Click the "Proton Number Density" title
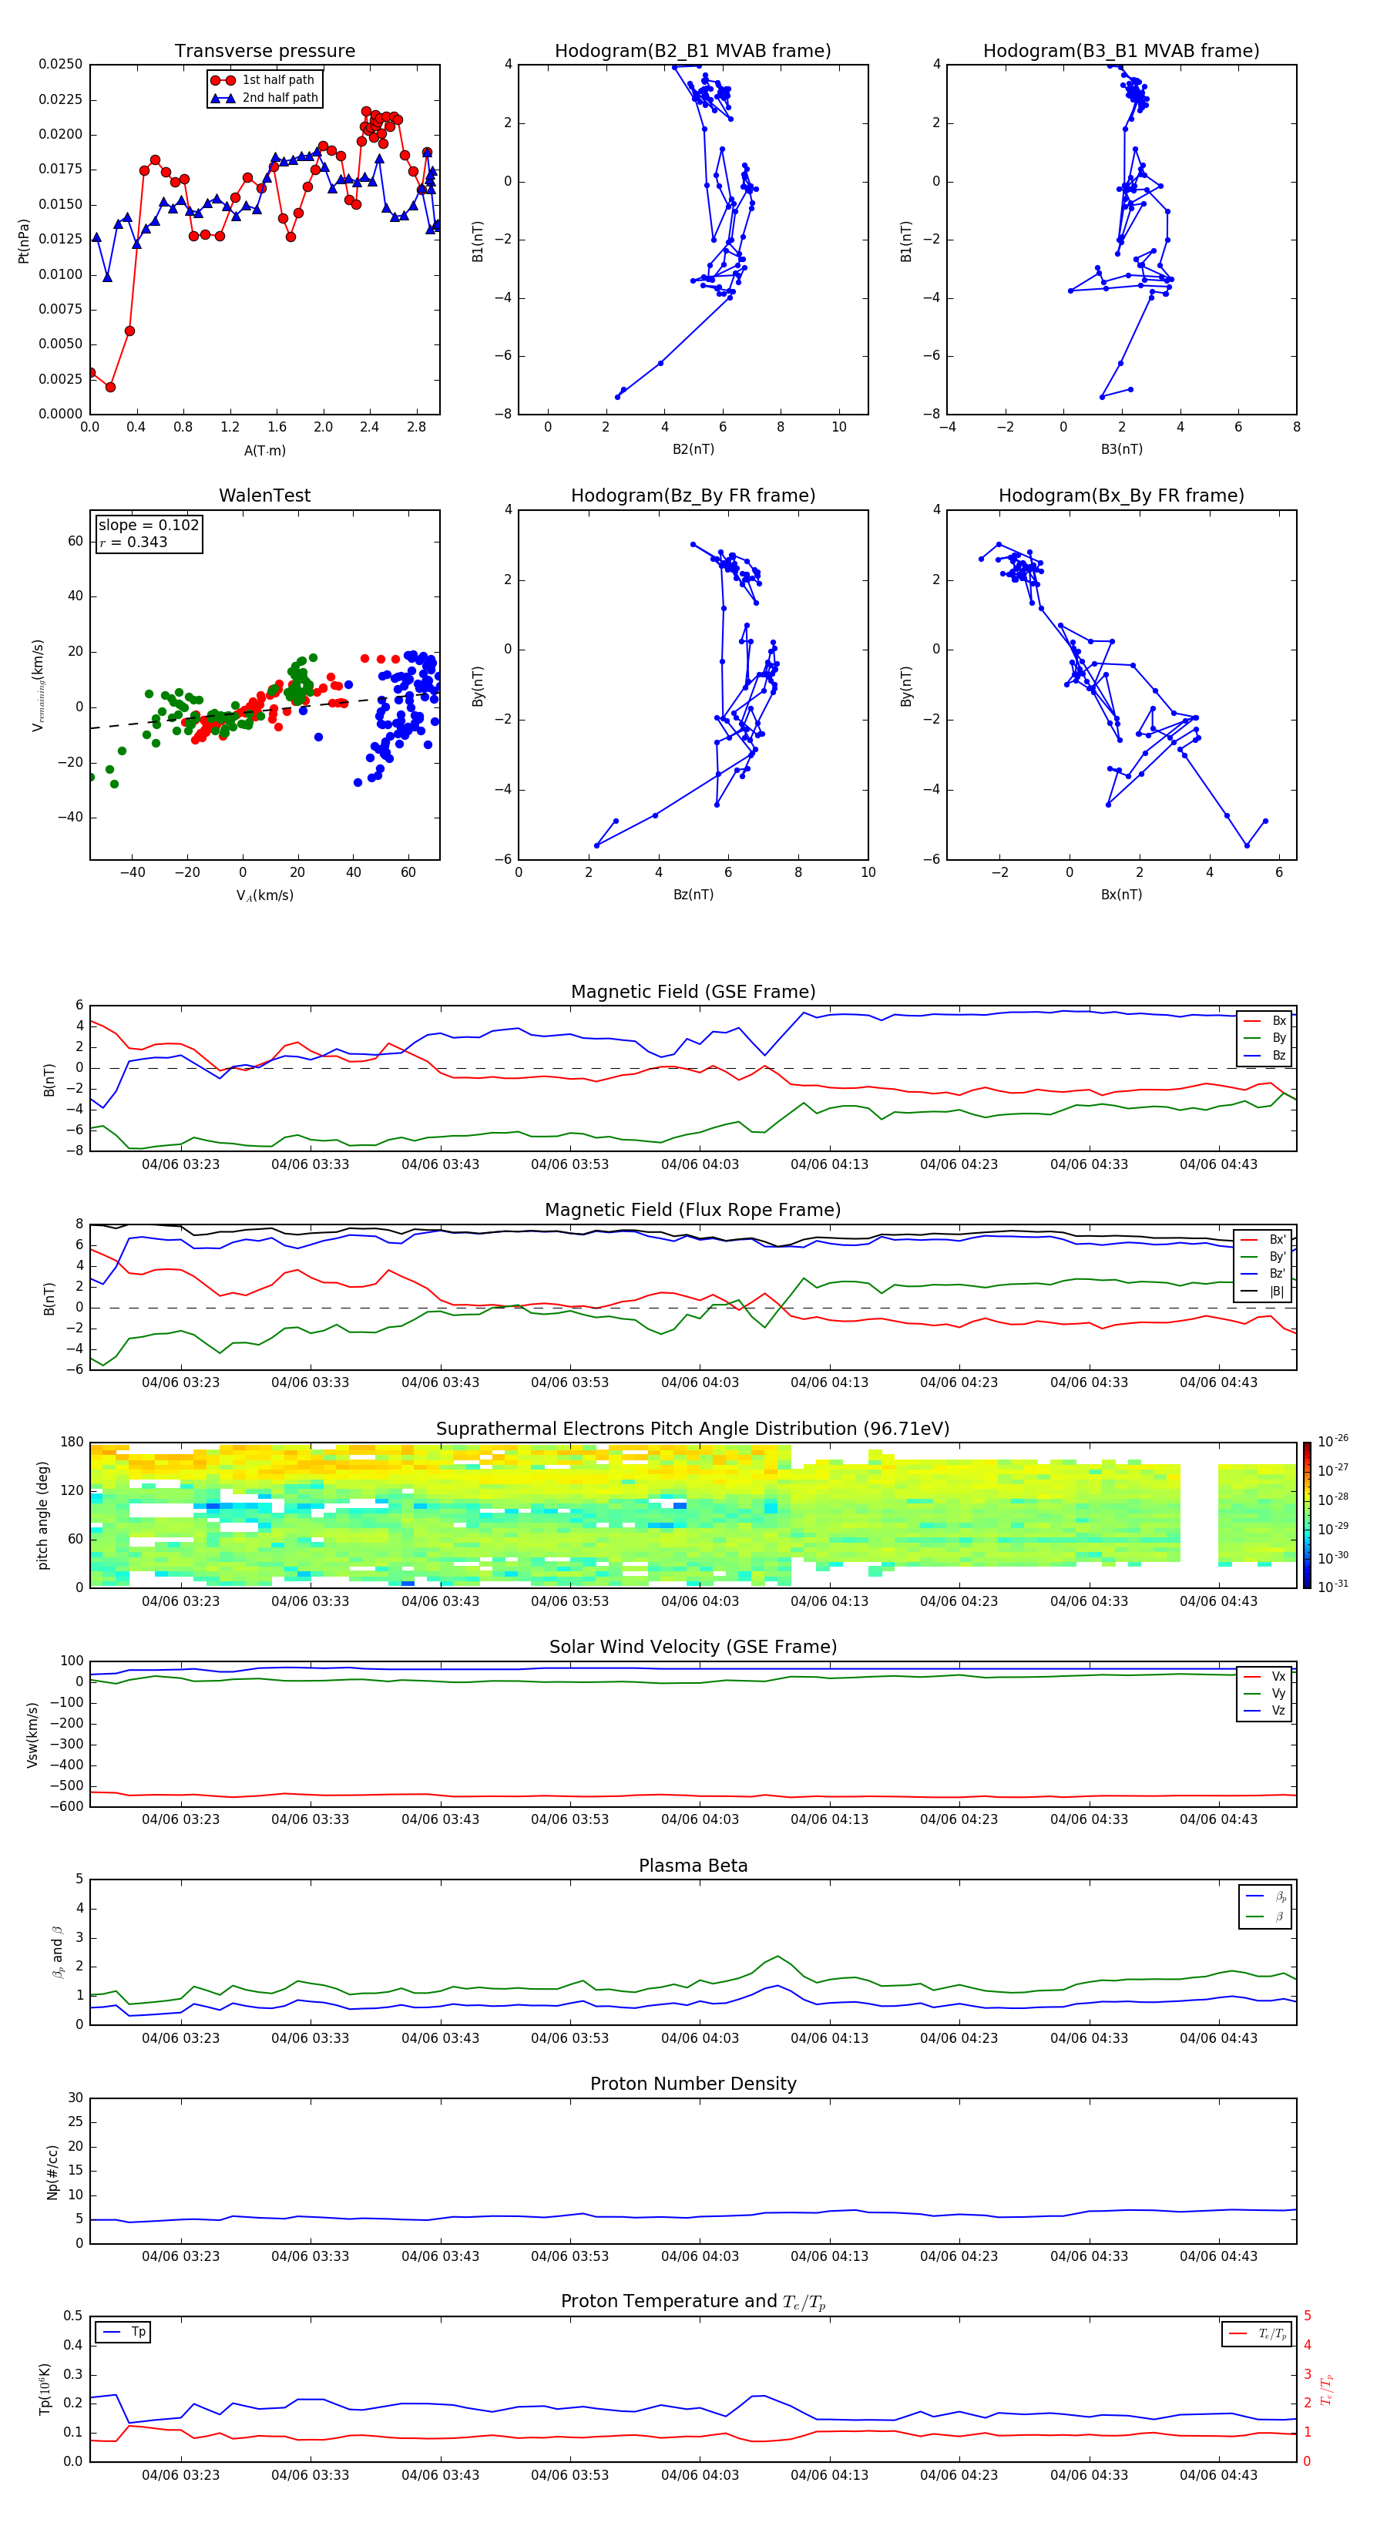 (x=693, y=2084)
